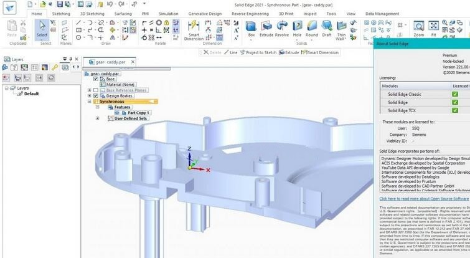Click the Cut icon in Clipboard group
Image resolution: width=470 pixels, height=258 pixels.
[x=23, y=23]
